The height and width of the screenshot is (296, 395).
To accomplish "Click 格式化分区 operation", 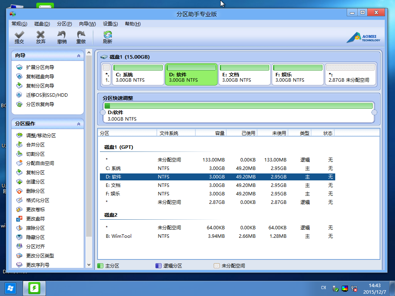I will click(33, 200).
